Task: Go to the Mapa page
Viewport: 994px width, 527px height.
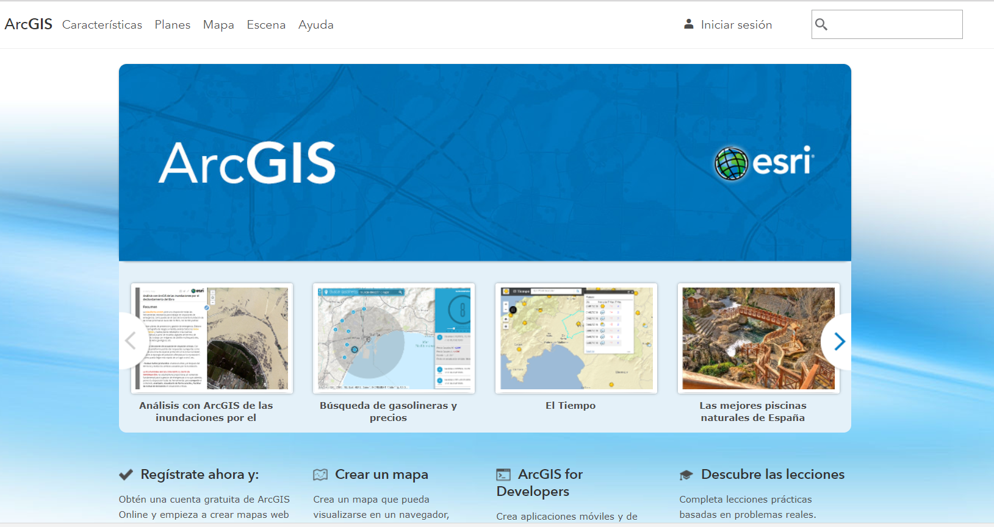Action: [218, 25]
